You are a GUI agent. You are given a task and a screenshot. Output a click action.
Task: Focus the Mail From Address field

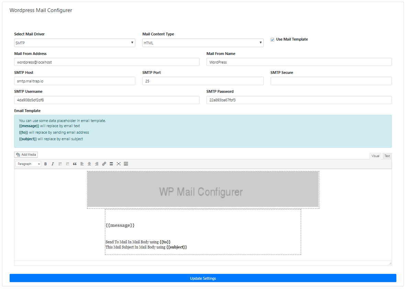107,62
